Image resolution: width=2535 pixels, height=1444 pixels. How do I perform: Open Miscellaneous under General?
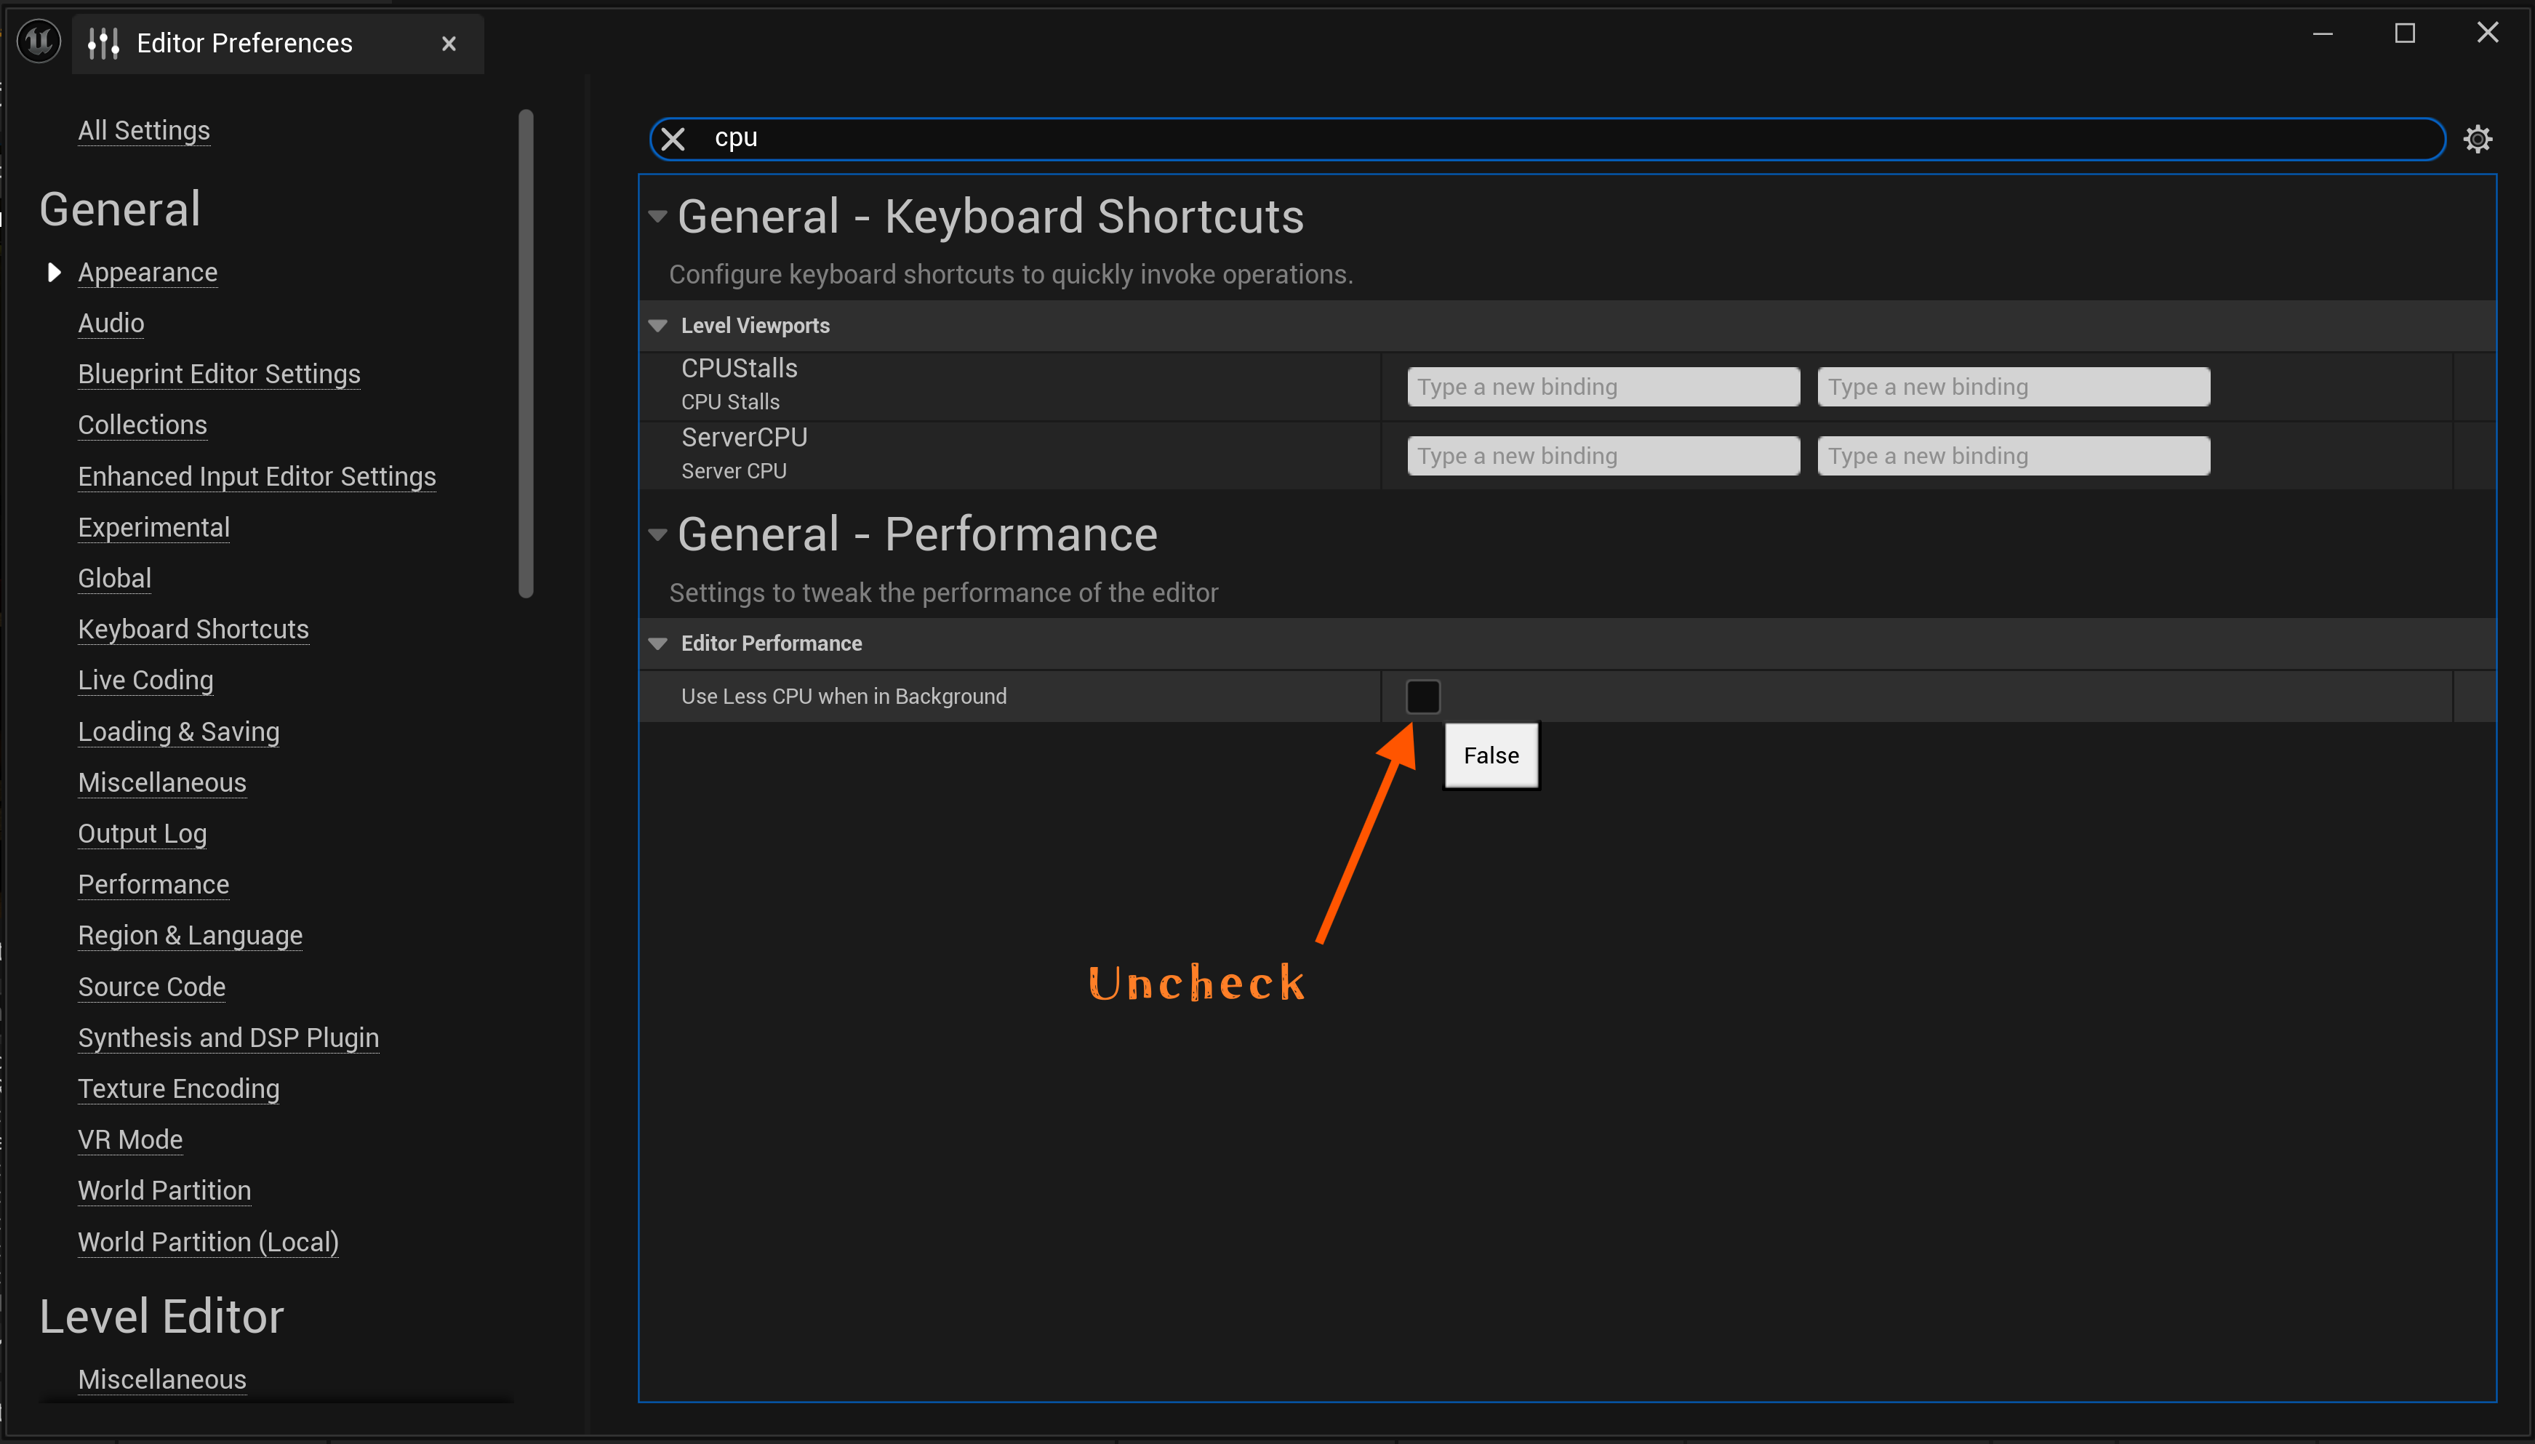[x=163, y=782]
